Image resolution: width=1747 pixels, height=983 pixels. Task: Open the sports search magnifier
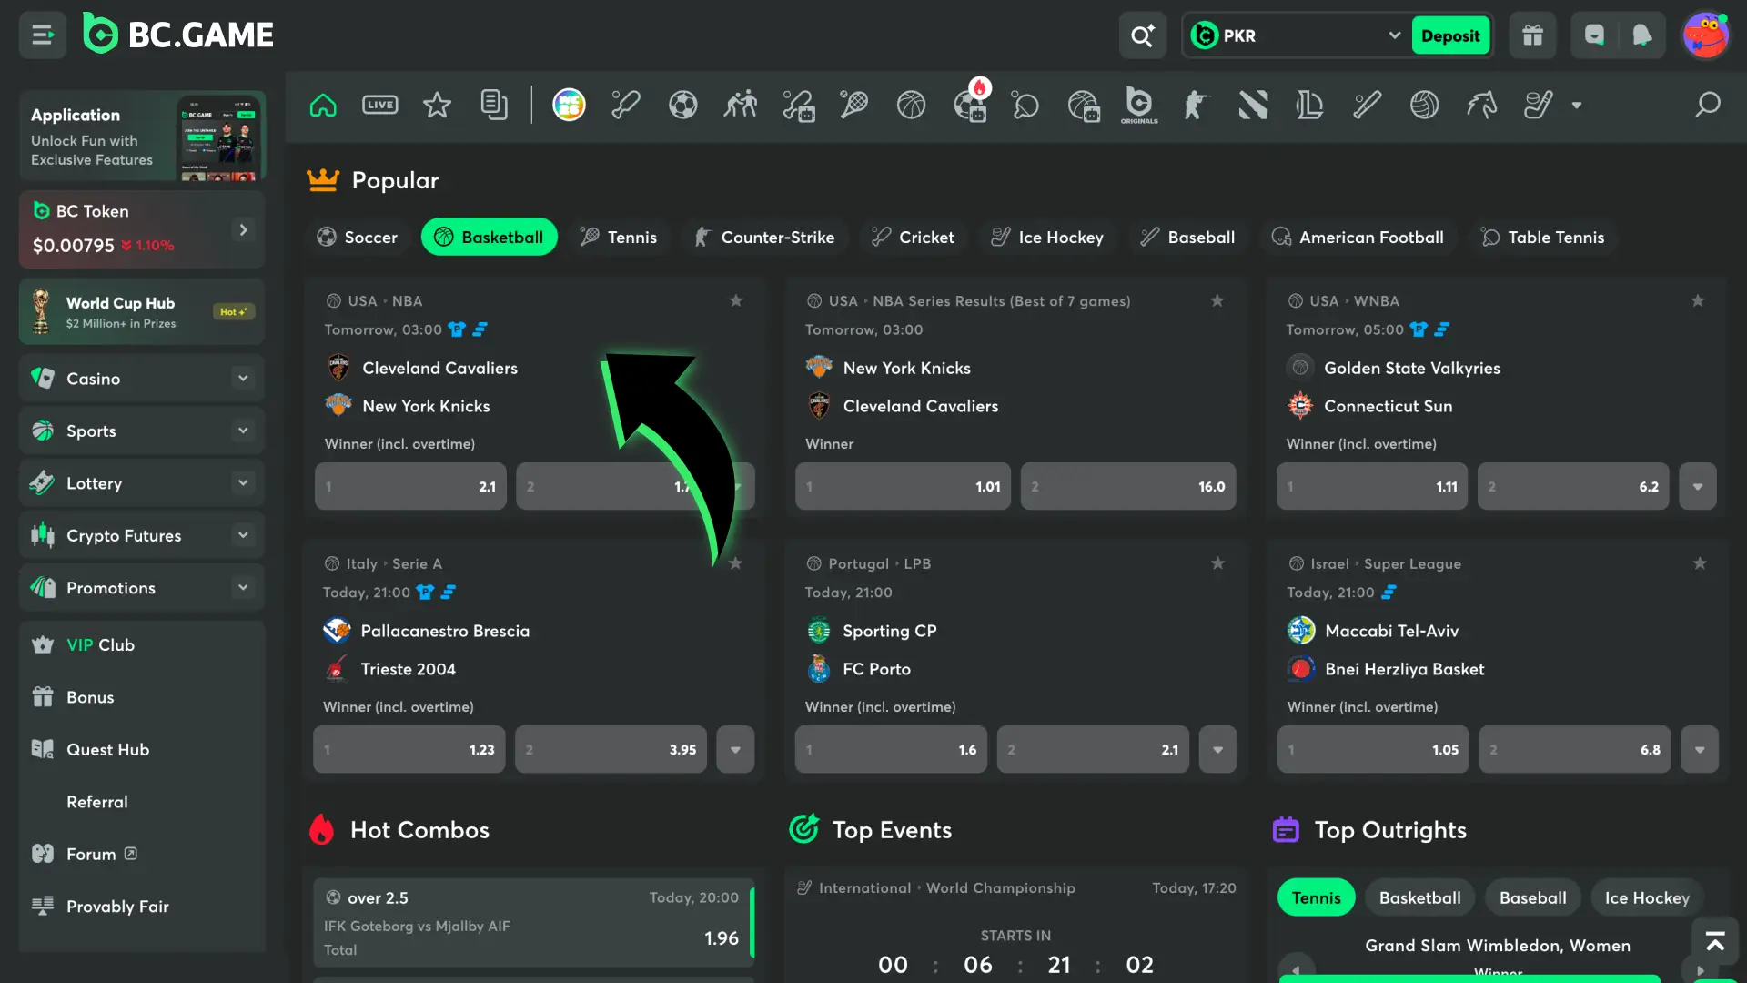[x=1708, y=106]
